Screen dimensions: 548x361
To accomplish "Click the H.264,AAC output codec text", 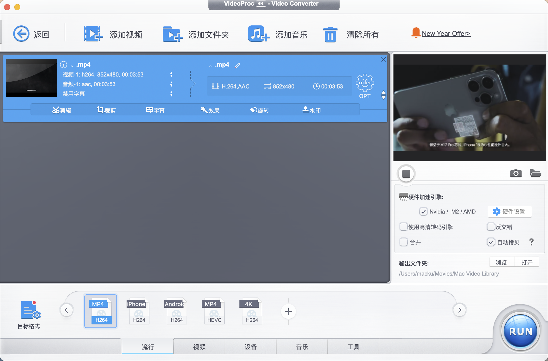I will pos(235,86).
